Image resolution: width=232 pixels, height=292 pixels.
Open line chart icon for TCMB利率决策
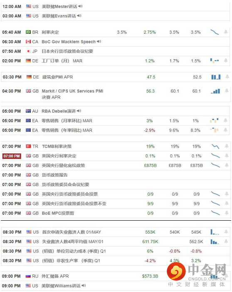(215, 146)
